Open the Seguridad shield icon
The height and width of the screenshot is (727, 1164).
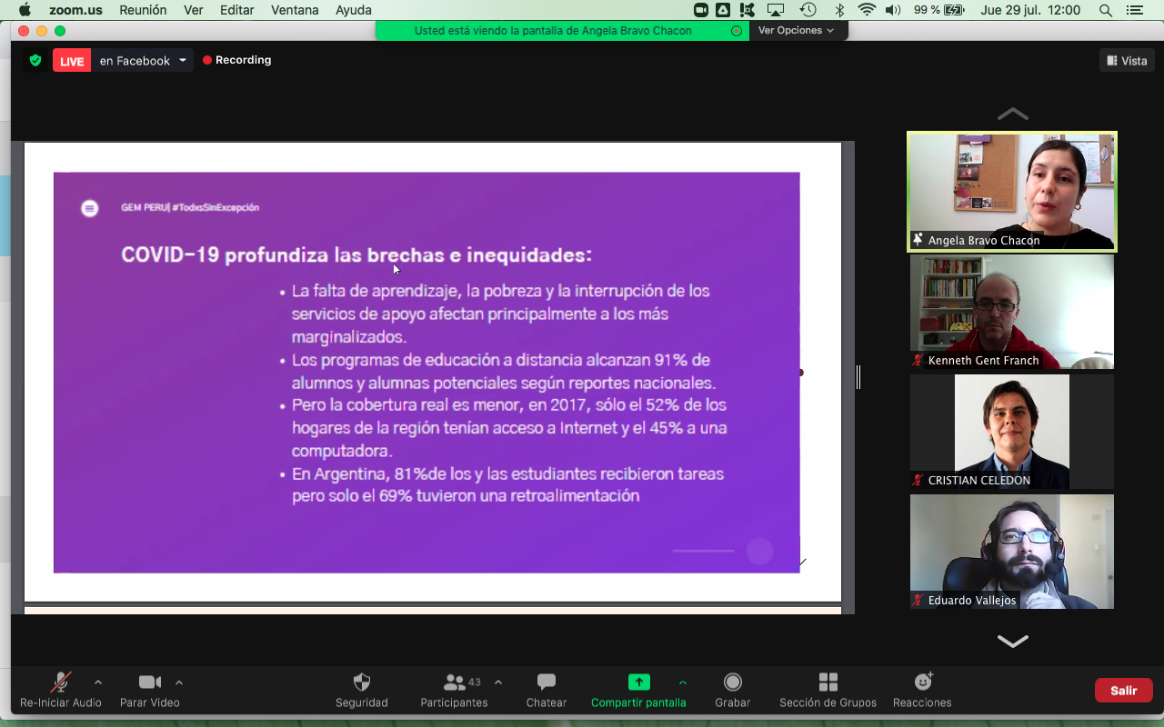[361, 682]
